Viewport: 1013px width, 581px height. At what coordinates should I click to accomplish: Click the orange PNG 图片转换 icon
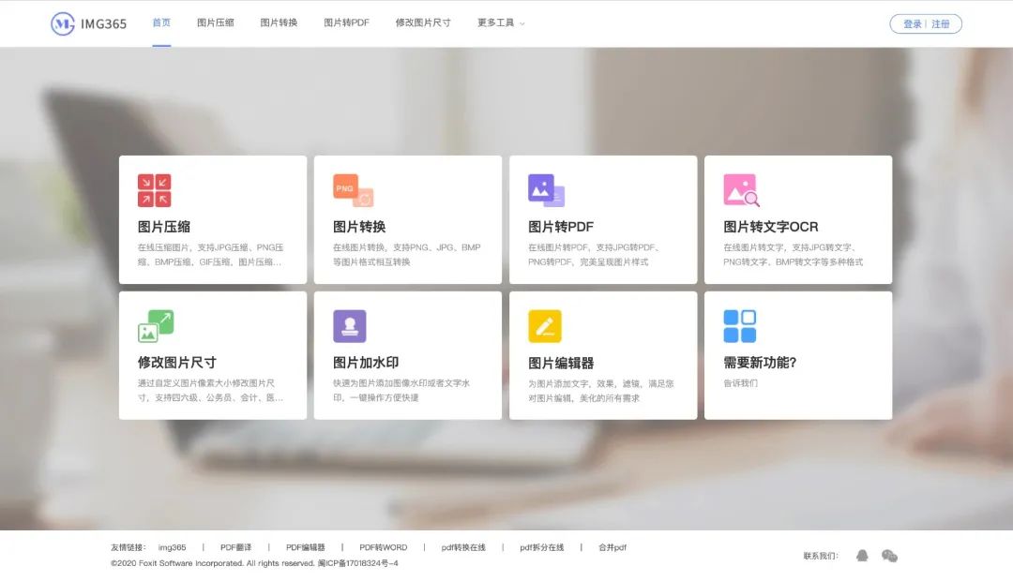pos(353,190)
